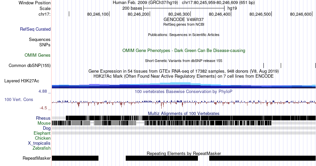Screen dimensions: 316x166
Task: Click the Mouse alignment bar
Action: [x=162, y=123]
